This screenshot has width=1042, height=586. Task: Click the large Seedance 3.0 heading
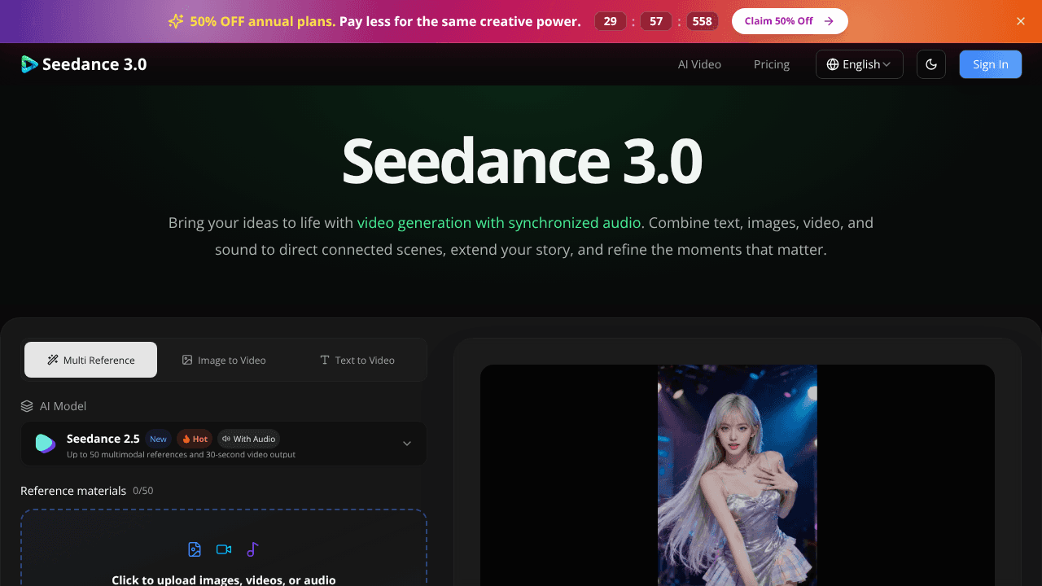(x=521, y=160)
